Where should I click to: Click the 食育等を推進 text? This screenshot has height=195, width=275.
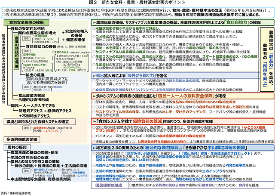[249, 185]
